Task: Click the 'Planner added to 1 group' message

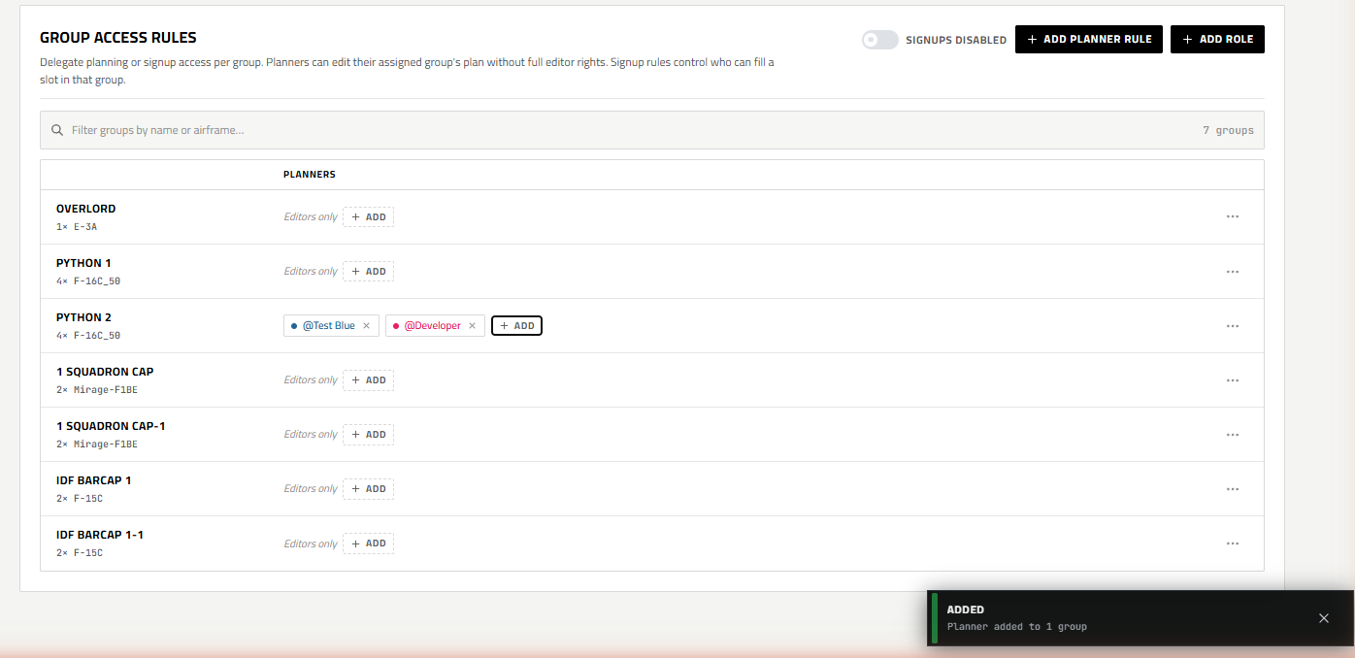Action: (x=1017, y=627)
